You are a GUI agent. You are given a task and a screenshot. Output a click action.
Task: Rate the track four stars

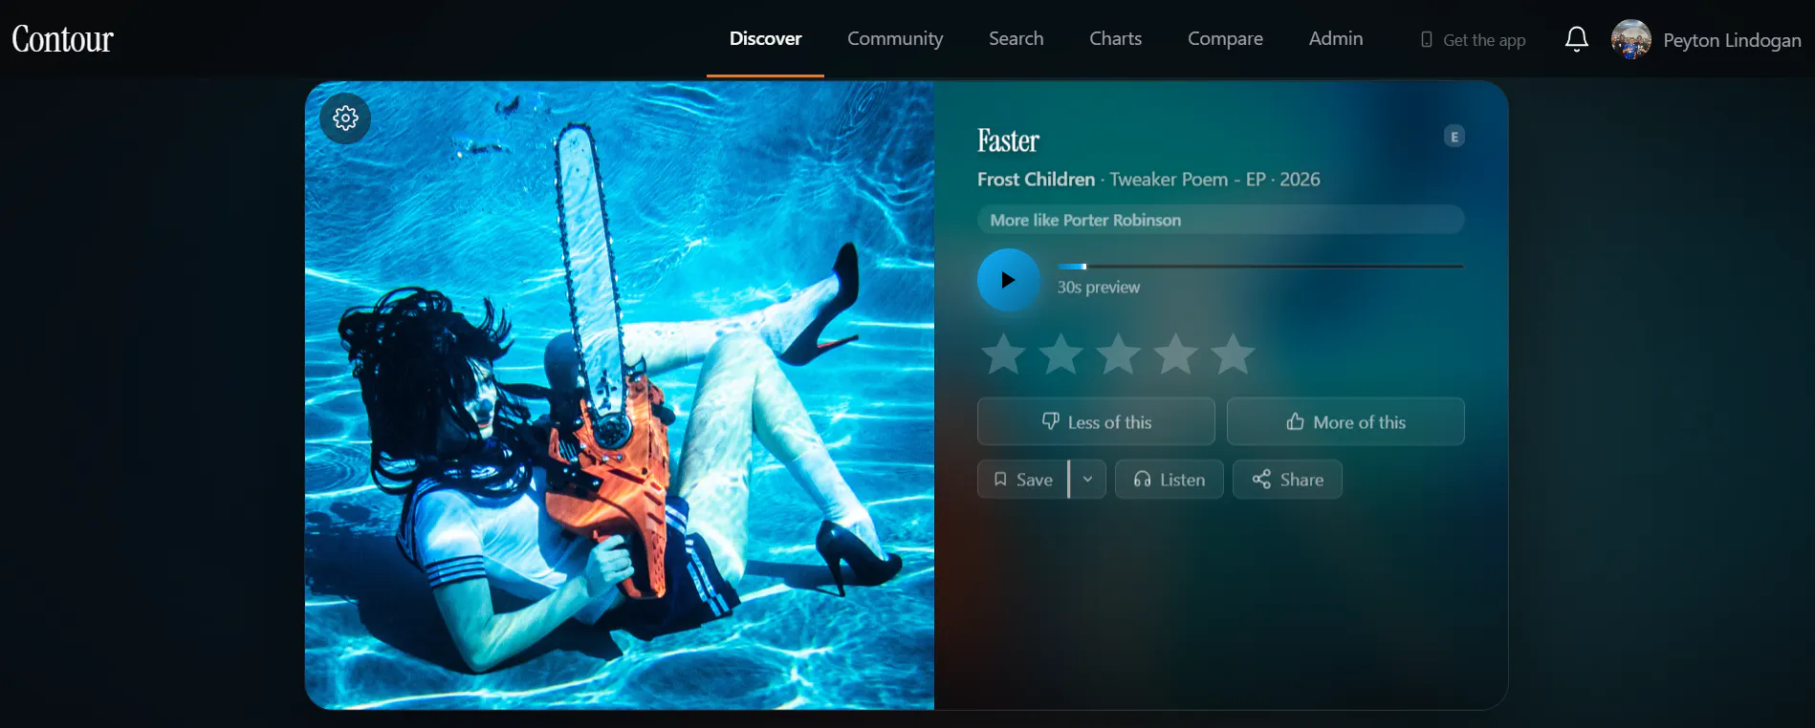1176,354
